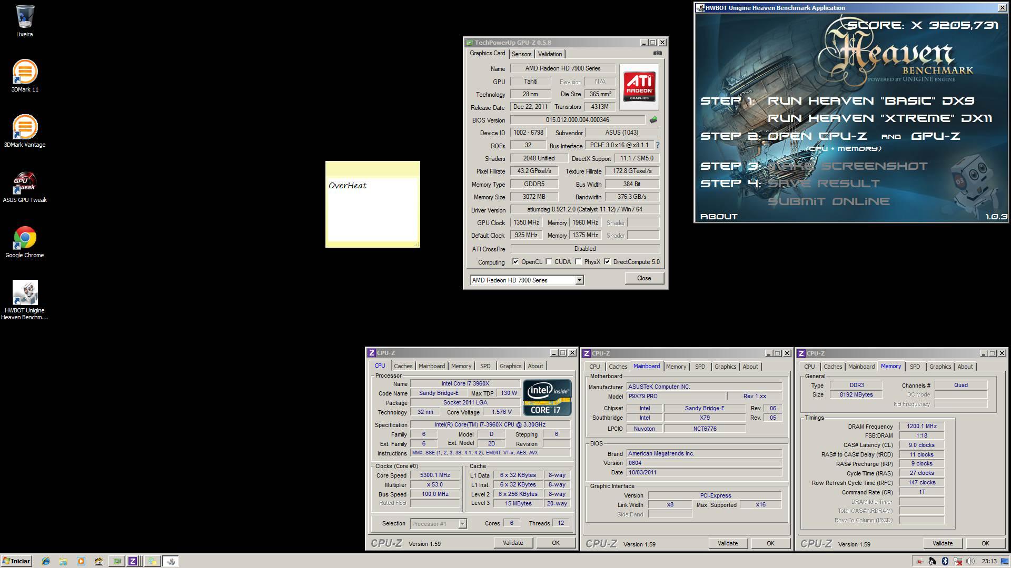This screenshot has width=1011, height=568.
Task: Click SAVE RESULT in HWBOT Heaven
Action: pyautogui.click(x=824, y=184)
